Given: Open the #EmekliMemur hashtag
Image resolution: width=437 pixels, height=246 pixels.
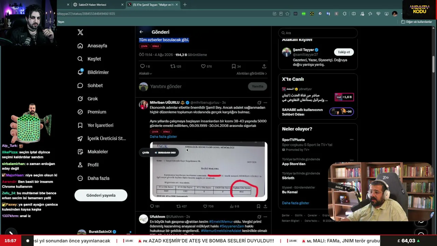Looking at the screenshot, I should click(221, 222).
